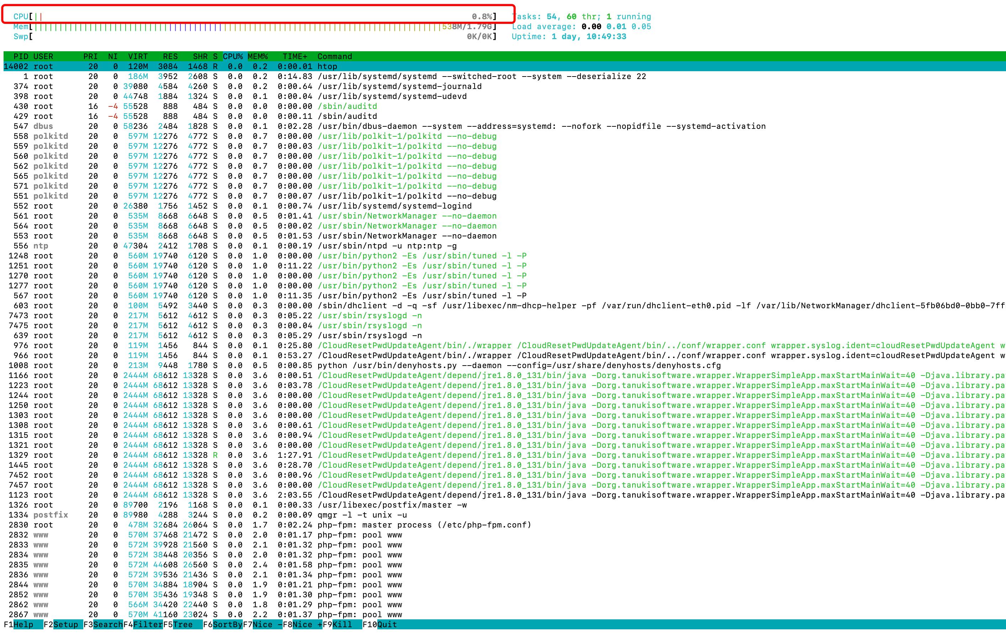This screenshot has height=640, width=1006.
Task: Click F10 Quit in the footer
Action: coord(380,624)
